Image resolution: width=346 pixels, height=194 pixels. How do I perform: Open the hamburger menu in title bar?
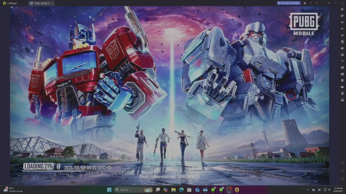tap(311, 3)
